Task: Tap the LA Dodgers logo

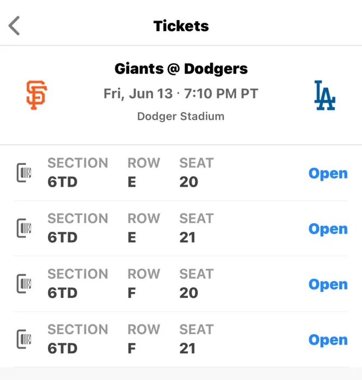Action: 324,95
